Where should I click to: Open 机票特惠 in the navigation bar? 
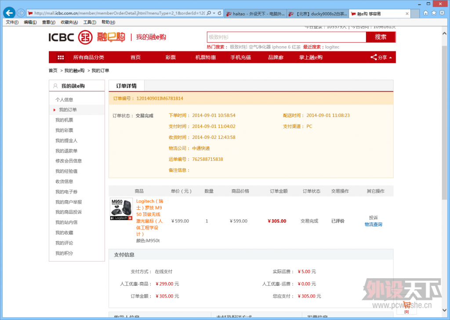tap(206, 58)
